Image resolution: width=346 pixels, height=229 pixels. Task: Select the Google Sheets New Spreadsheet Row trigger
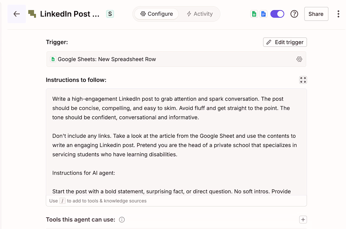(107, 59)
